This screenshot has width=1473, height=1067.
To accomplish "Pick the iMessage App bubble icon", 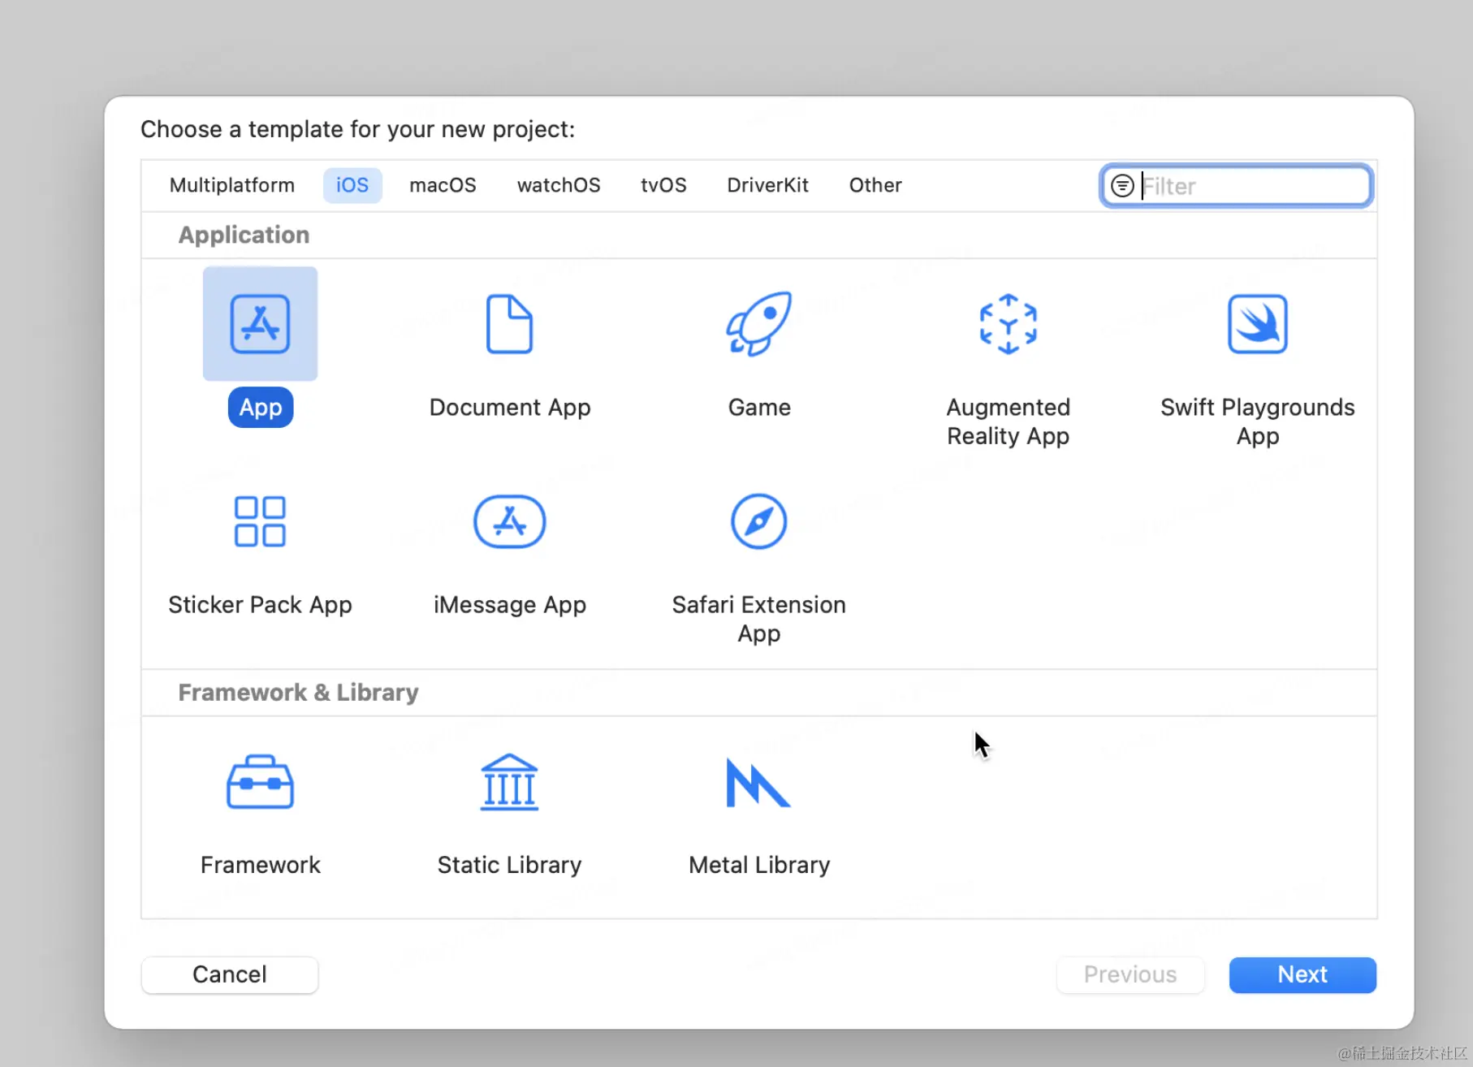I will pyautogui.click(x=509, y=521).
